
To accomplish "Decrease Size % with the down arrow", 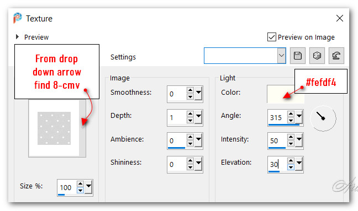I will (x=80, y=190).
